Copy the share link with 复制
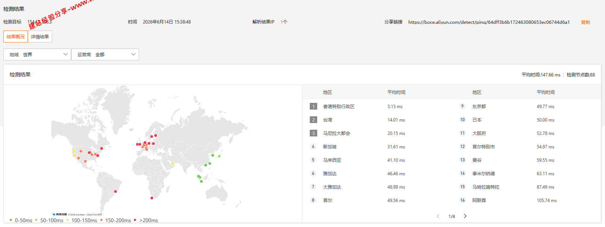 click(x=585, y=22)
